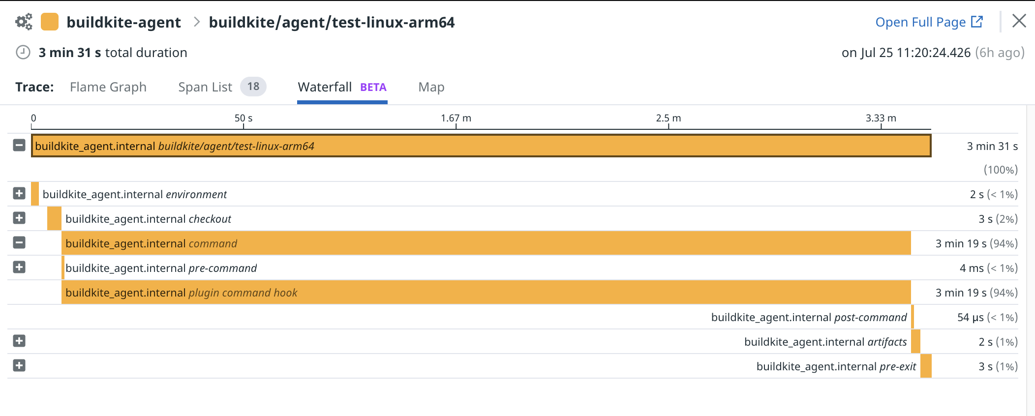Screen dimensions: 1035x416
Task: Click the gears service icon
Action: coord(24,22)
